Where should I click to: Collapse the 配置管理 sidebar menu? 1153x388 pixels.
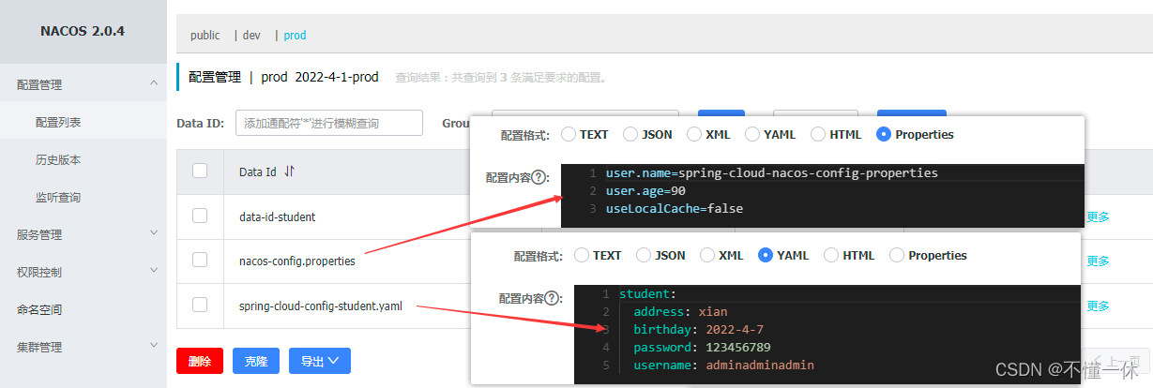tap(83, 84)
